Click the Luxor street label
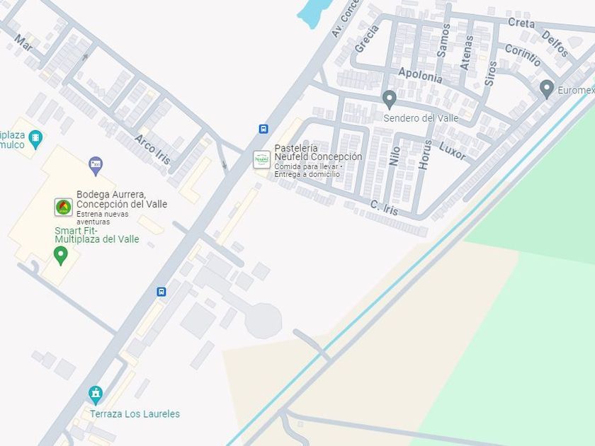This screenshot has width=595, height=446. click(452, 151)
